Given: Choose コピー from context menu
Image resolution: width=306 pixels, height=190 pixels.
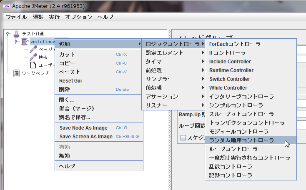Looking at the screenshot, I should click(98, 63).
